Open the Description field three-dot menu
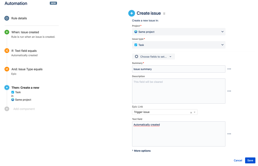The image size is (258, 166). click(229, 91)
